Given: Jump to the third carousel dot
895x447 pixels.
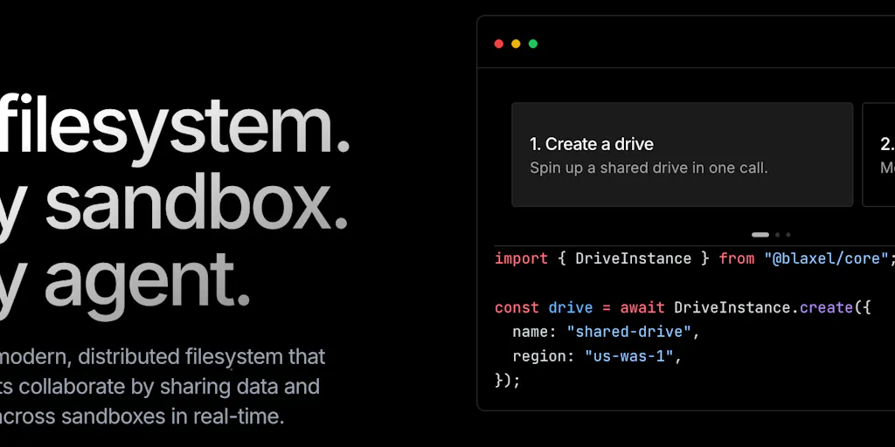Looking at the screenshot, I should (x=788, y=234).
